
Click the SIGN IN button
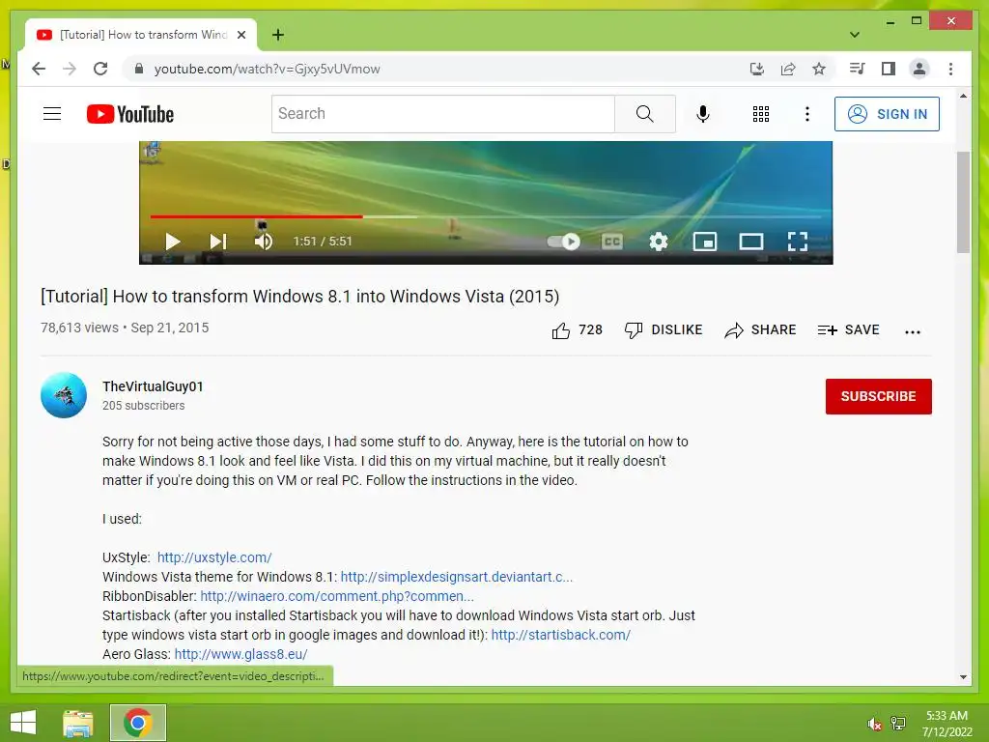(x=887, y=114)
